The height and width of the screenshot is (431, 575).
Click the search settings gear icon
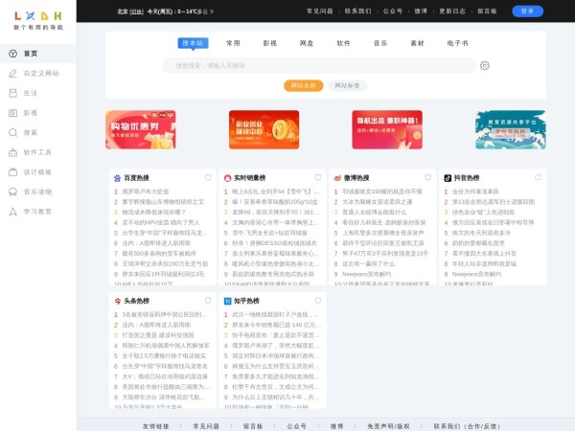click(x=485, y=65)
